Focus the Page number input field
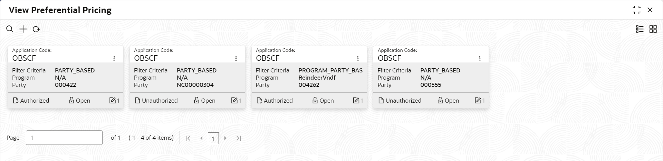663x161 pixels. tap(64, 138)
